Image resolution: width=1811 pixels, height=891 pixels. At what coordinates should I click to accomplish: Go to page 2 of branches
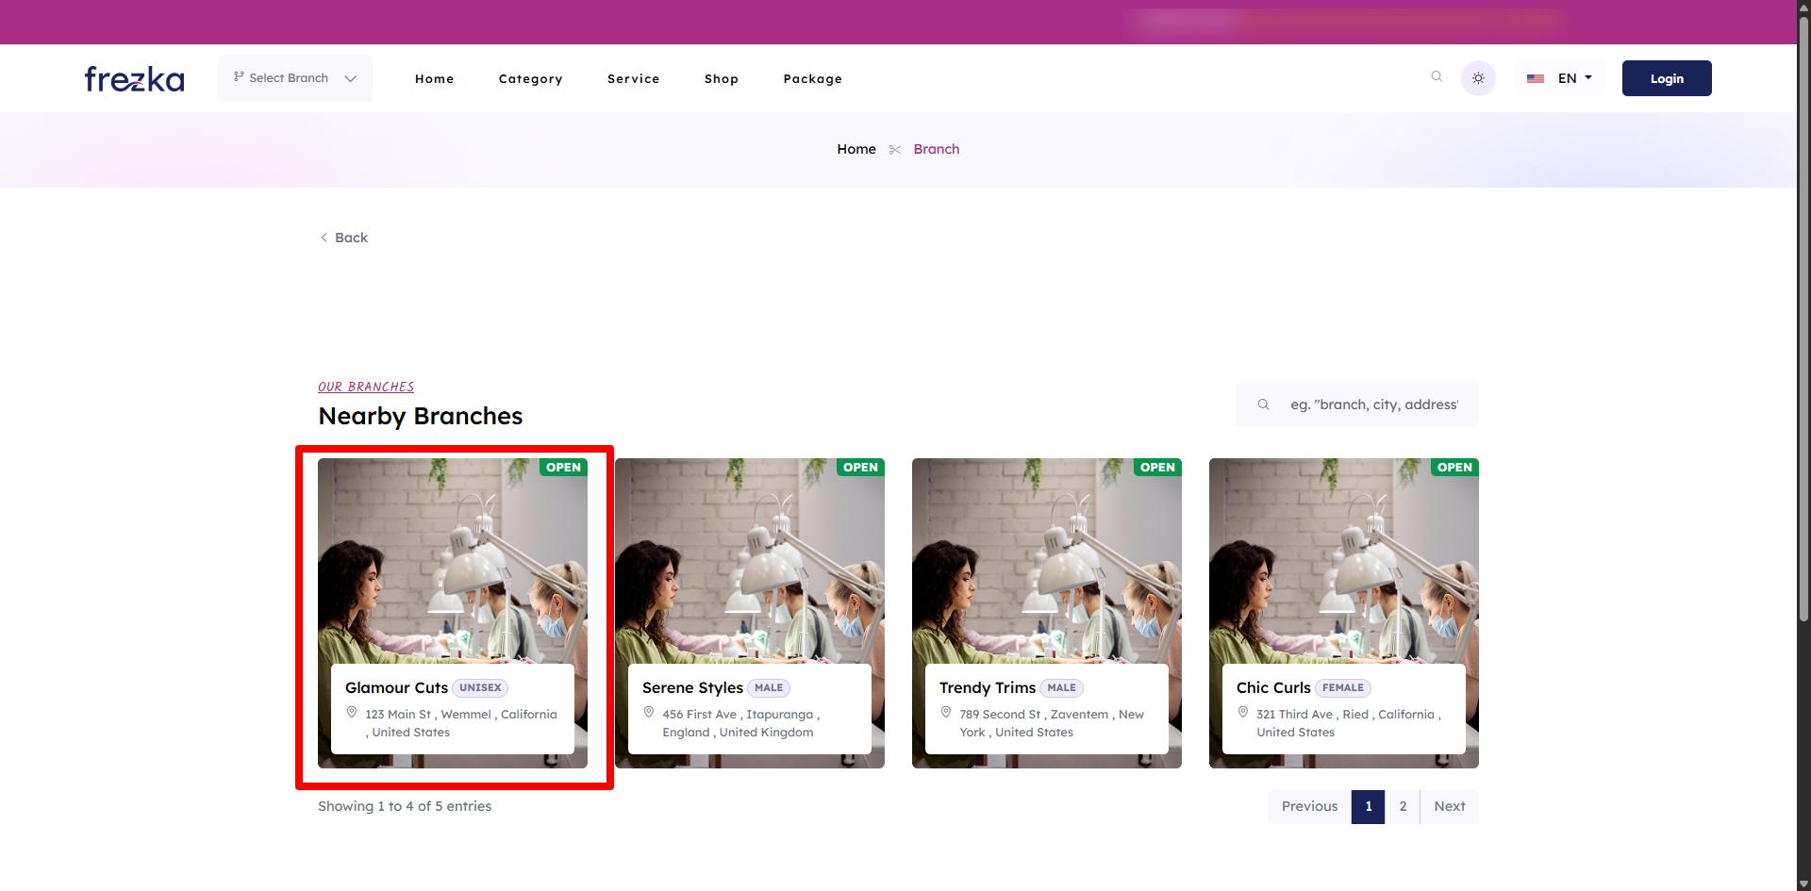click(1403, 806)
